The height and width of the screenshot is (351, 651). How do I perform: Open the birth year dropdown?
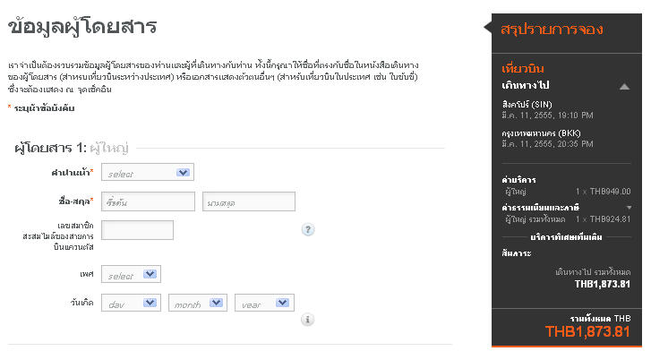[x=264, y=303]
